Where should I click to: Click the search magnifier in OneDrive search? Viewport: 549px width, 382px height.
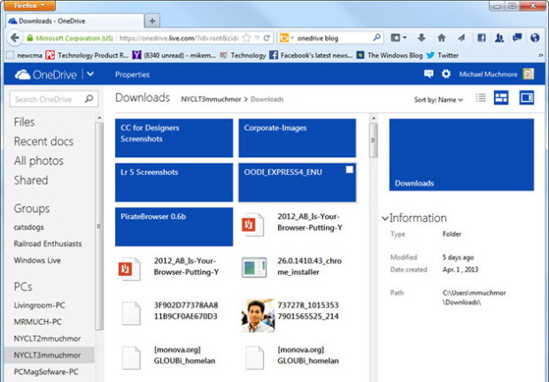[x=89, y=99]
